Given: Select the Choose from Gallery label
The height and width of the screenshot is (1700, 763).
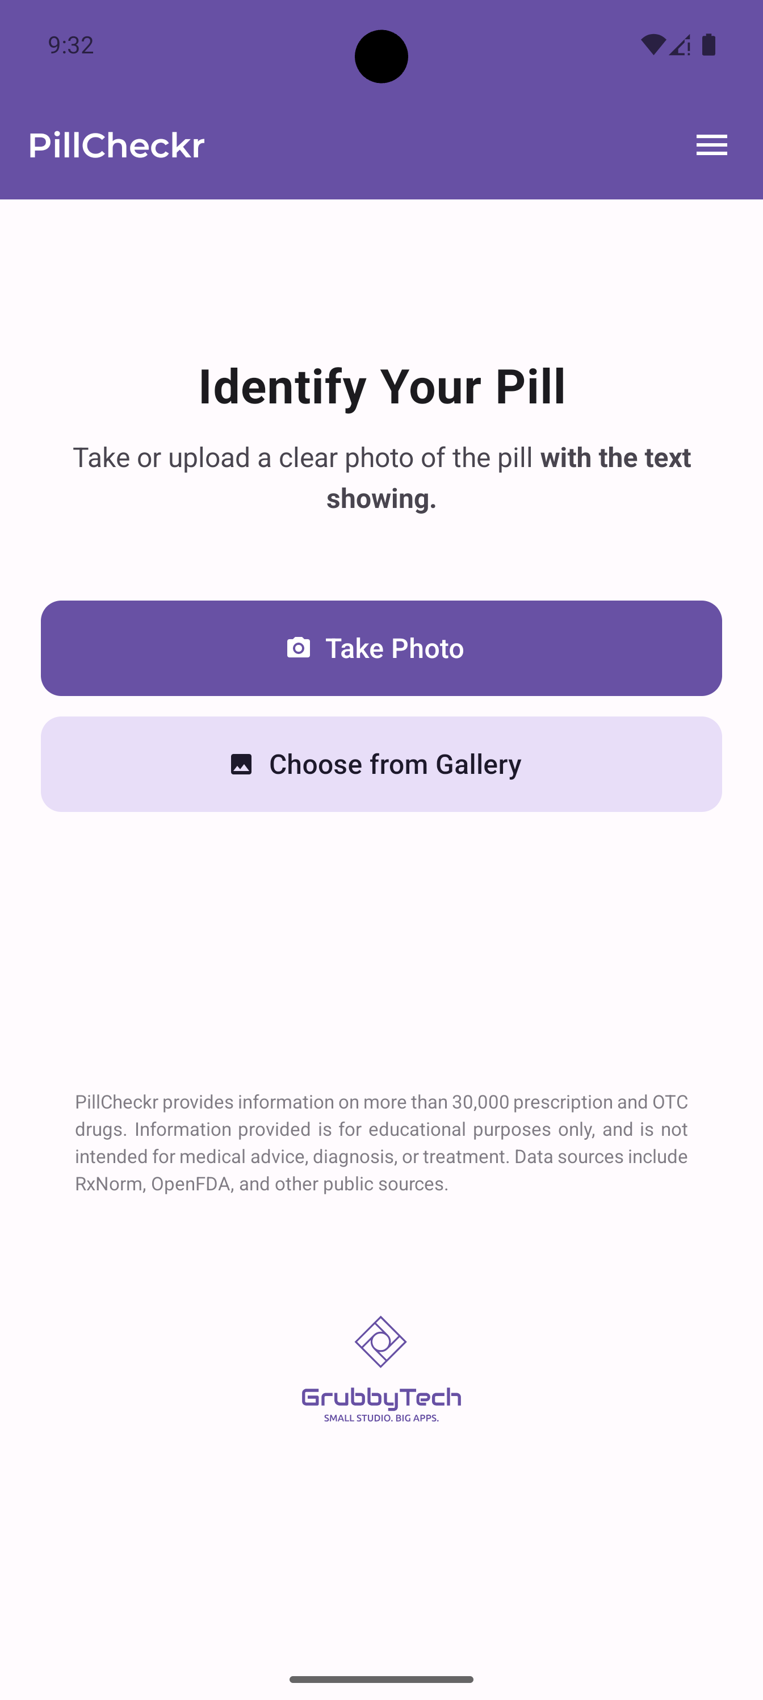Looking at the screenshot, I should 395,764.
